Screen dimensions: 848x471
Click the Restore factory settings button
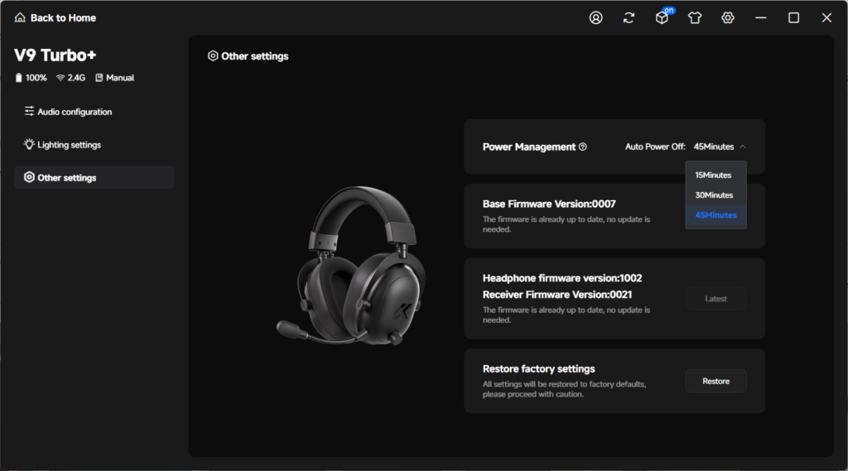pos(715,382)
